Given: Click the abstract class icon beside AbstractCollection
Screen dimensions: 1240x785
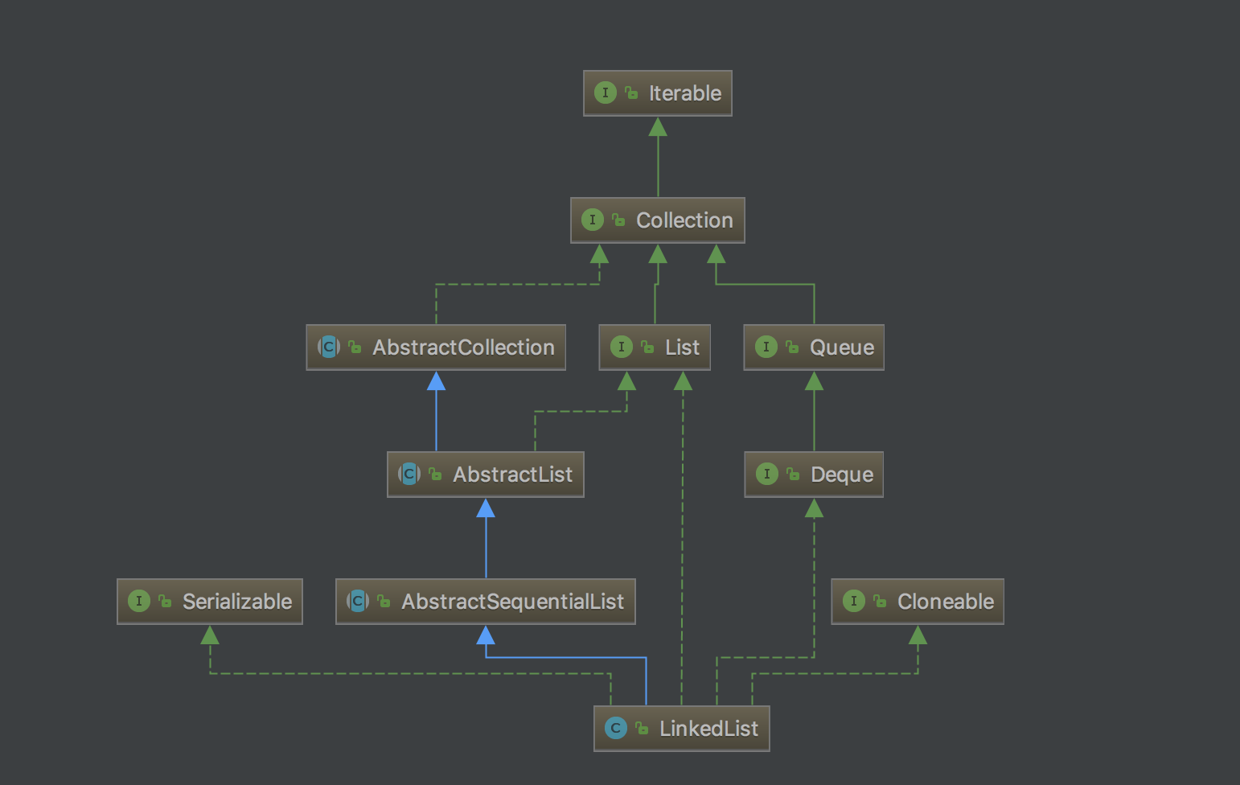Looking at the screenshot, I should tap(329, 347).
